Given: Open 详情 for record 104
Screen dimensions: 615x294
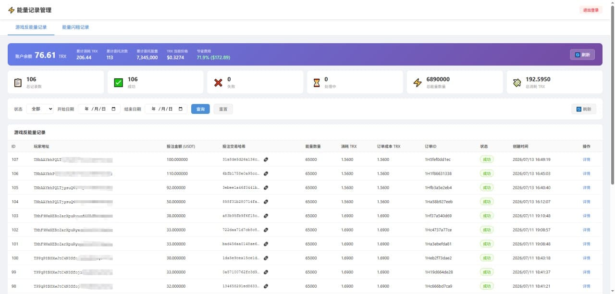Looking at the screenshot, I should tap(586, 202).
